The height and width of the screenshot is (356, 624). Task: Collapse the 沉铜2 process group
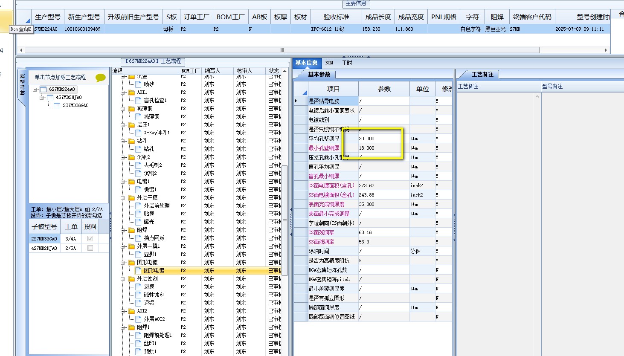click(x=123, y=157)
